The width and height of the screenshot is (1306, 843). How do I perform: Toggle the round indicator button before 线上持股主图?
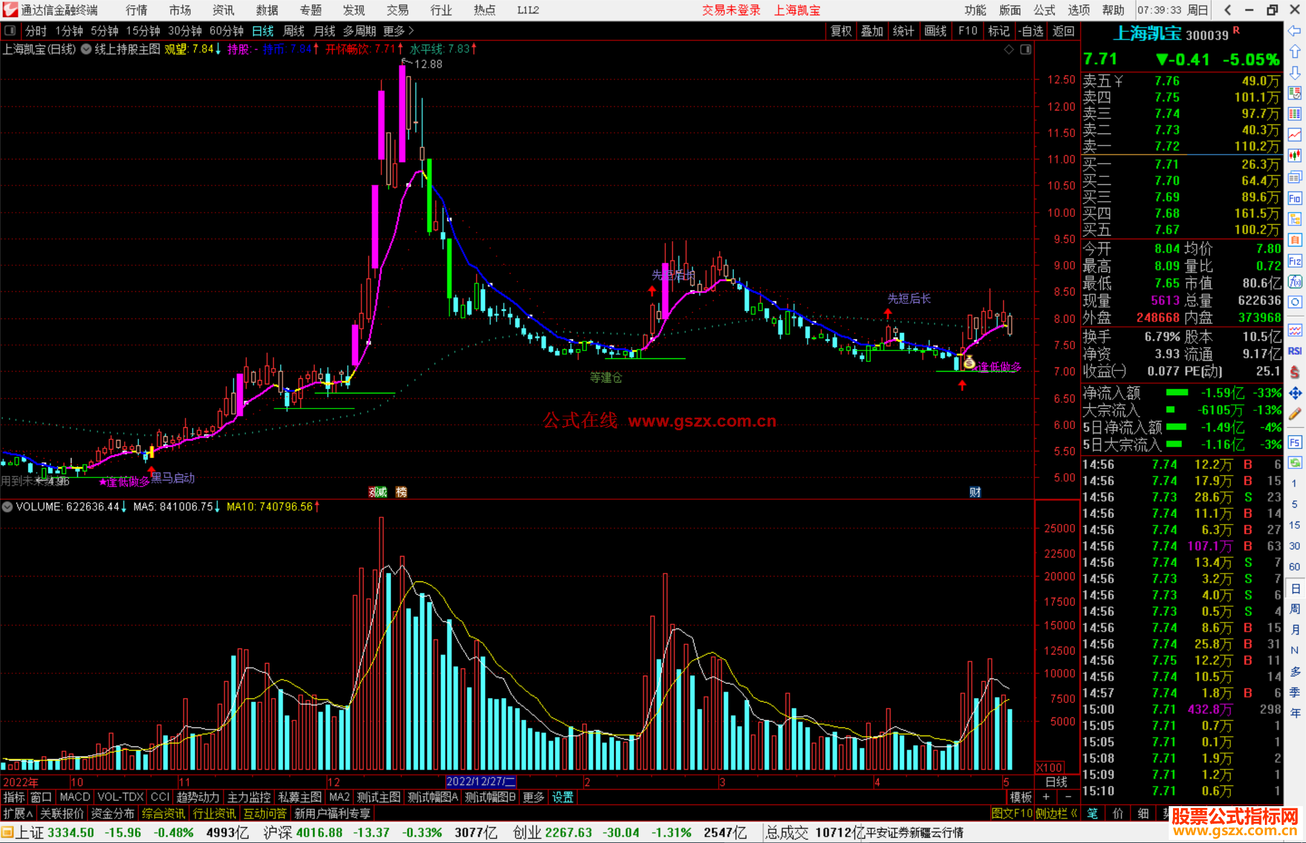(x=86, y=49)
